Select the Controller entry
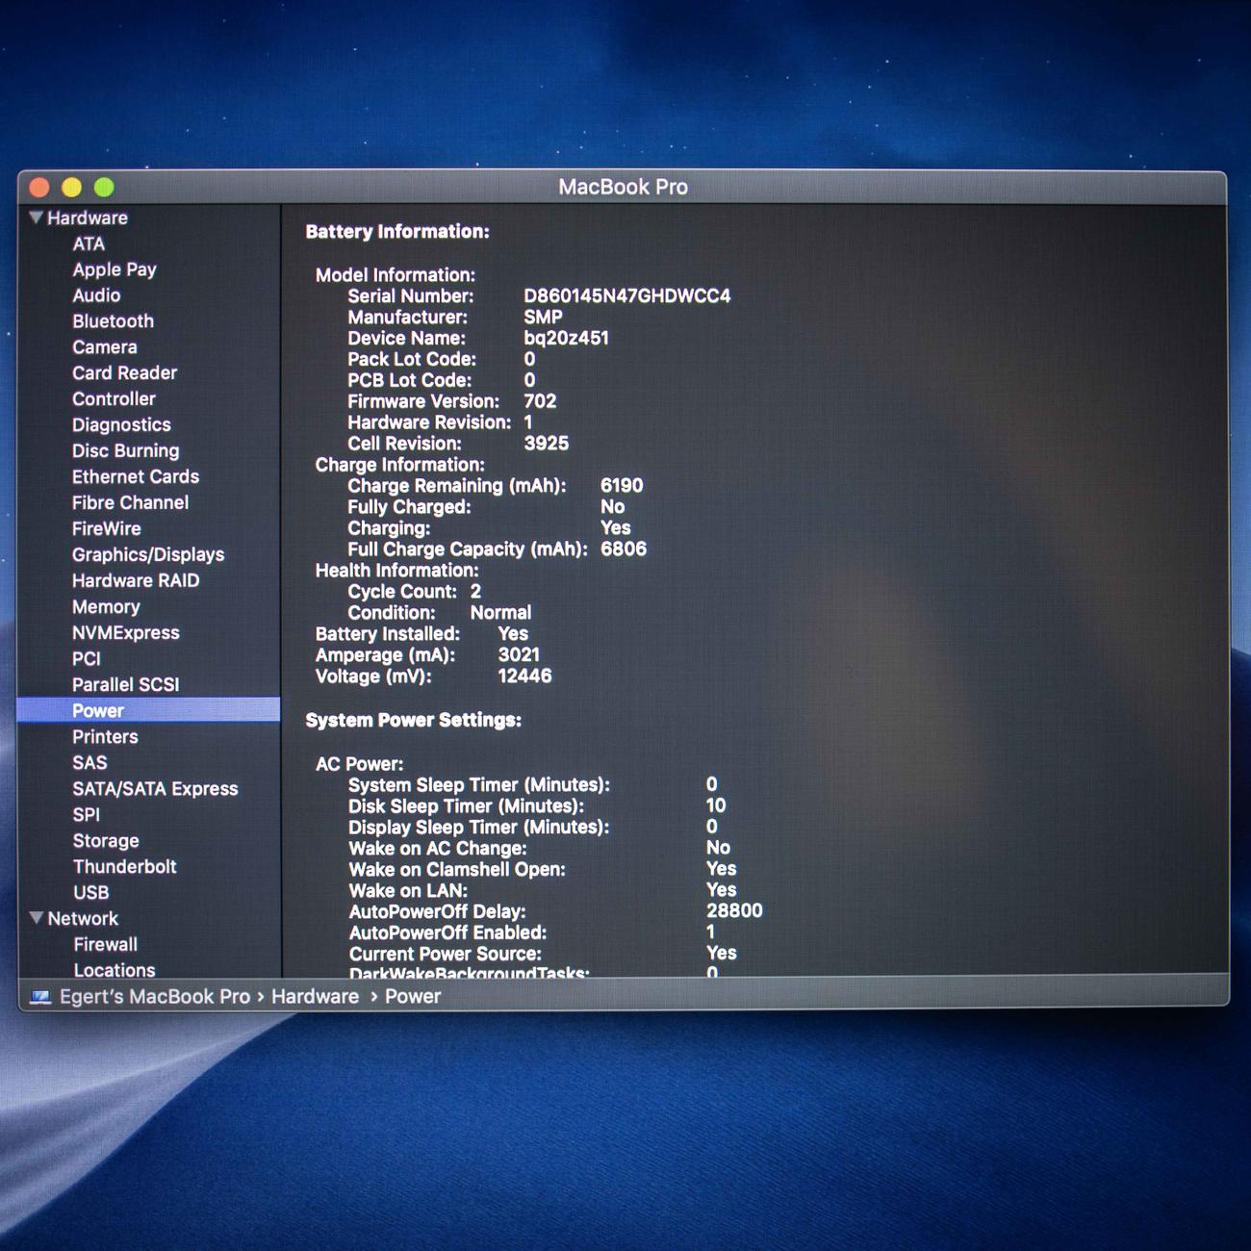The image size is (1251, 1251). (x=114, y=398)
